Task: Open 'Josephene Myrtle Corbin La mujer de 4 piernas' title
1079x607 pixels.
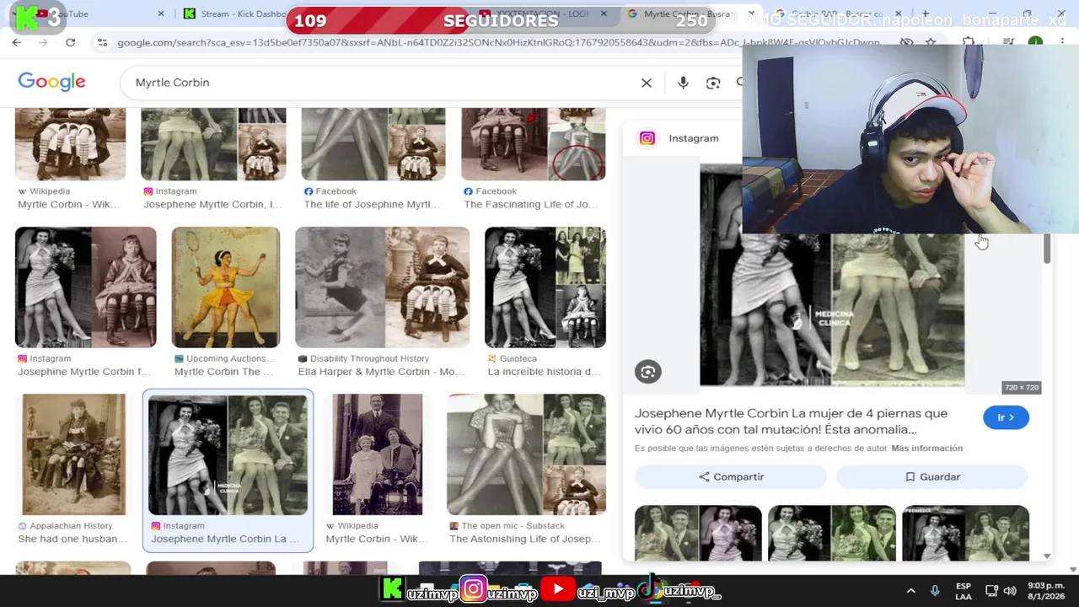Action: point(791,422)
